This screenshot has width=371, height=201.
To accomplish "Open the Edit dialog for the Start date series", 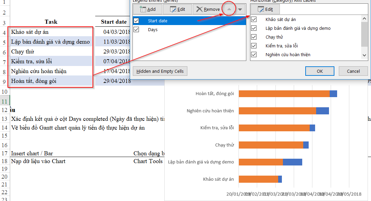I will point(177,9).
